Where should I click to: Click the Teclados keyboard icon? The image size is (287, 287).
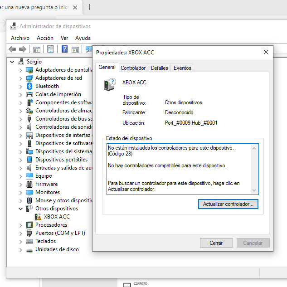pyautogui.click(x=29, y=241)
